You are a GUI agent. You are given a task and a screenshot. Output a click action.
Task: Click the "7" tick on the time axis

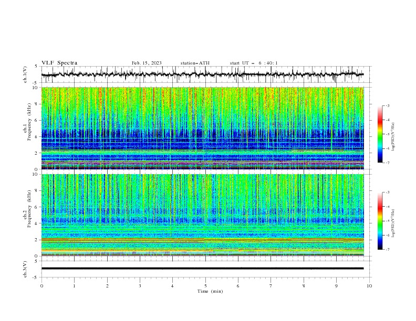point(271,286)
